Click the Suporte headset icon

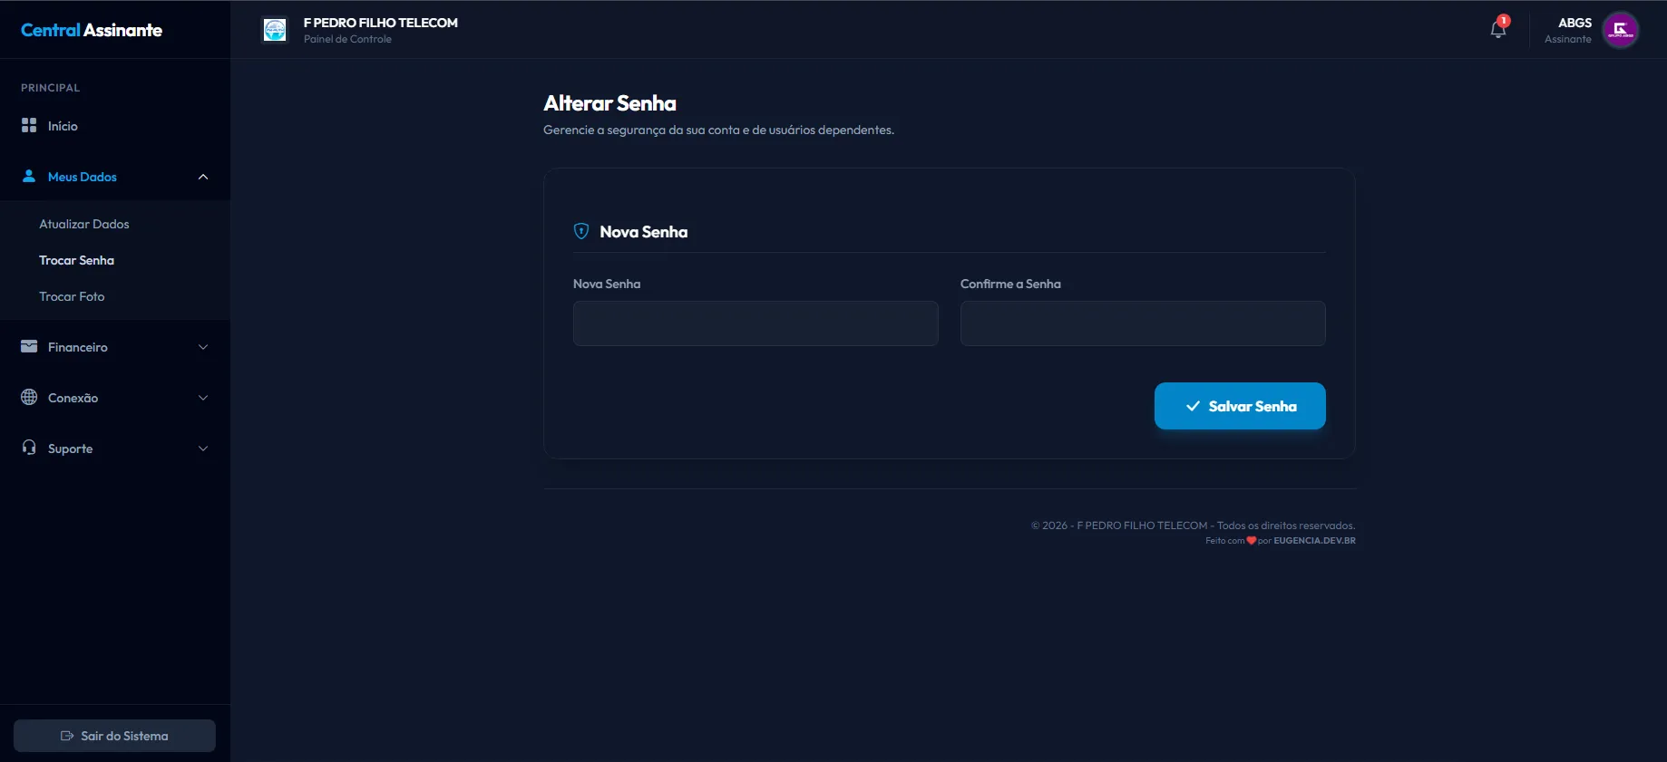pos(29,448)
